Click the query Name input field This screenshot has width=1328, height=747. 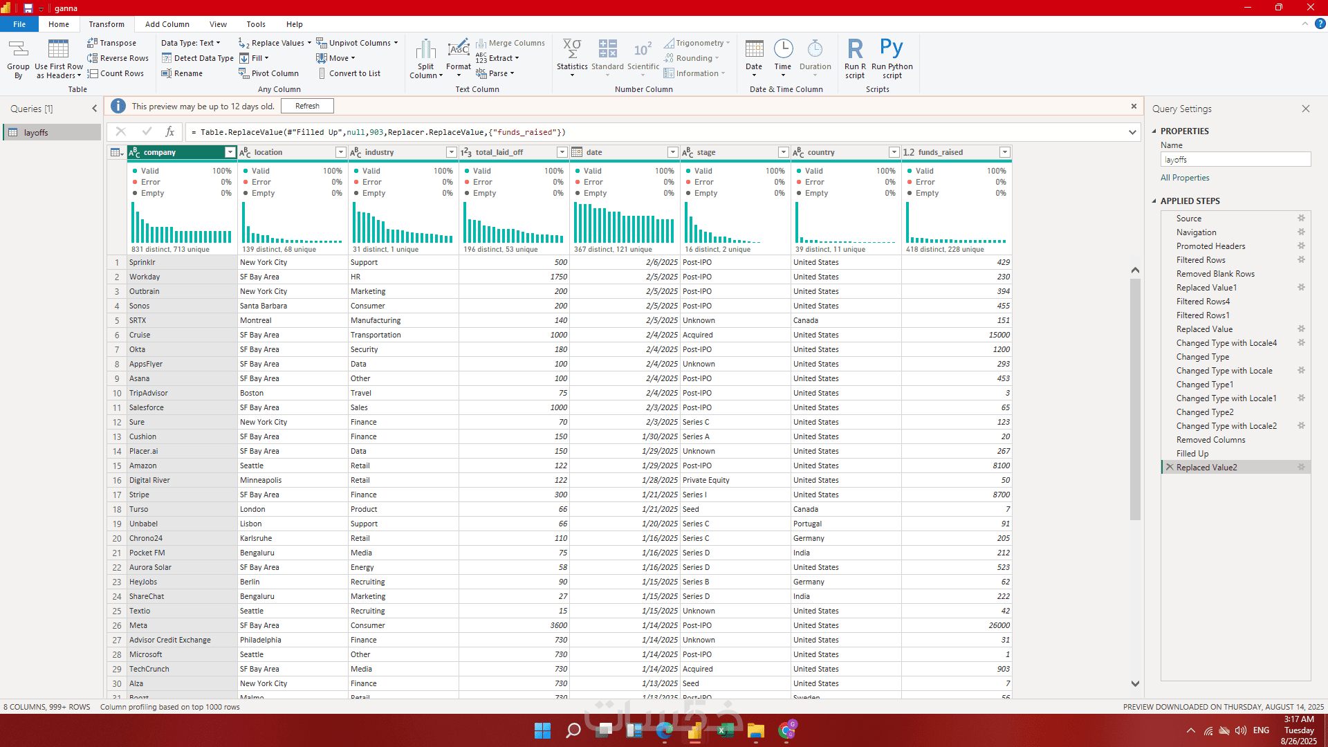pyautogui.click(x=1235, y=160)
